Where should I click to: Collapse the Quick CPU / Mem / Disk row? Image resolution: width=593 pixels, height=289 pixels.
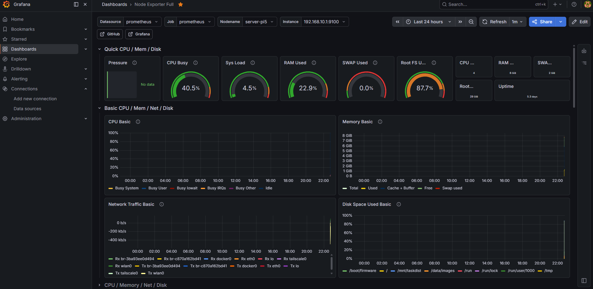coord(99,49)
